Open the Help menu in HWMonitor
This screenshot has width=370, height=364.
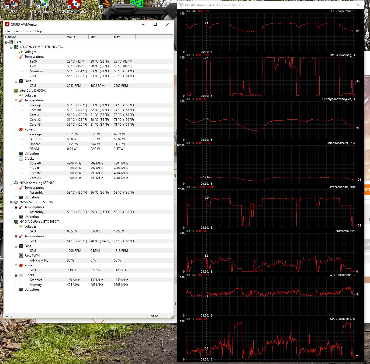[x=39, y=31]
